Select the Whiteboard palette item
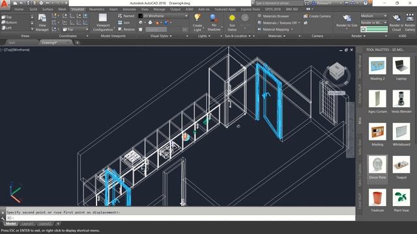Image resolution: width=417 pixels, height=234 pixels. pyautogui.click(x=401, y=135)
